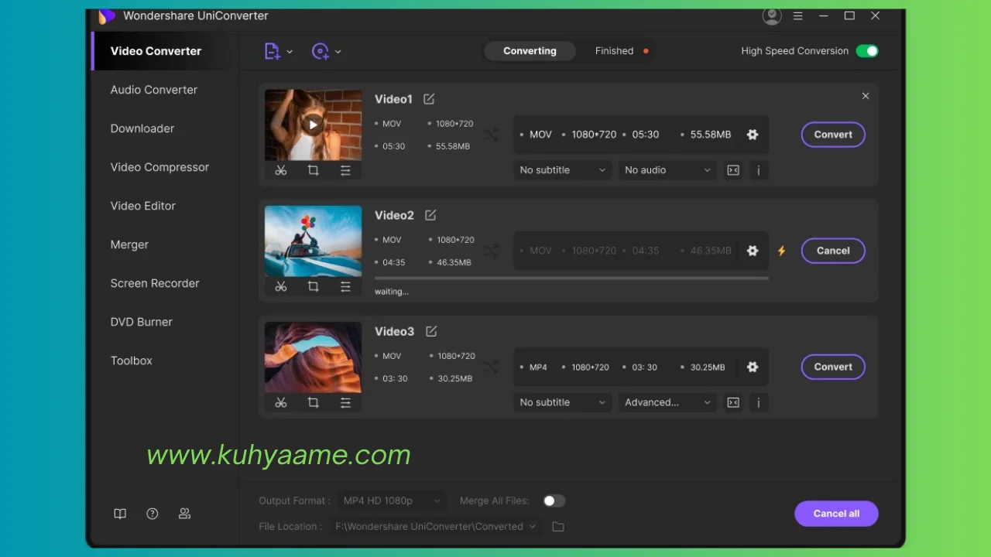Click the crop icon for Video2

click(314, 286)
